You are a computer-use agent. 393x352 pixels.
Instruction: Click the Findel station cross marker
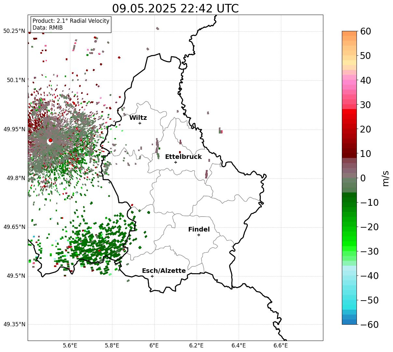199,235
